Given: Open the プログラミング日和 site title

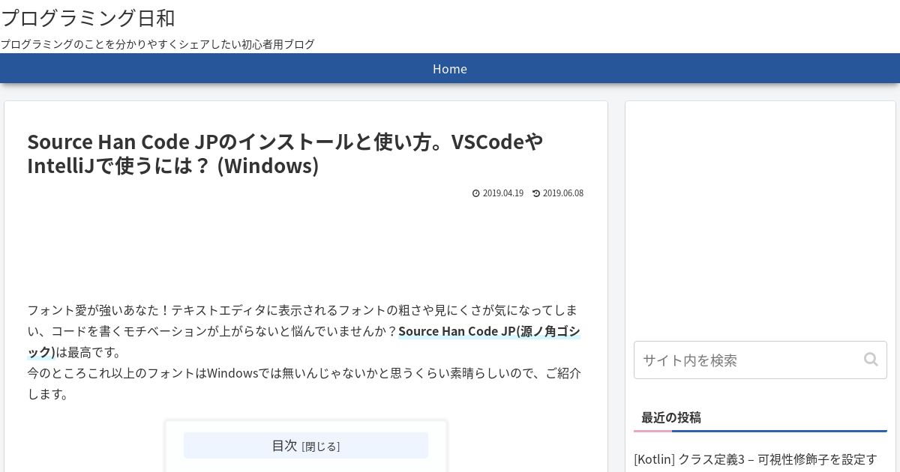Looking at the screenshot, I should point(88,17).
